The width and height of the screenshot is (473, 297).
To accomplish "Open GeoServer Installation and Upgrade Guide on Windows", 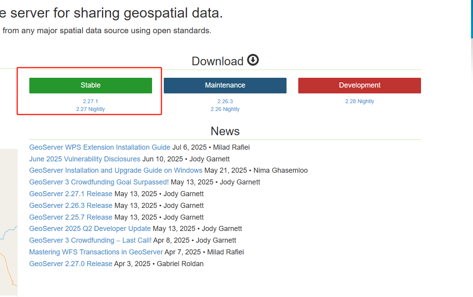I will [116, 170].
